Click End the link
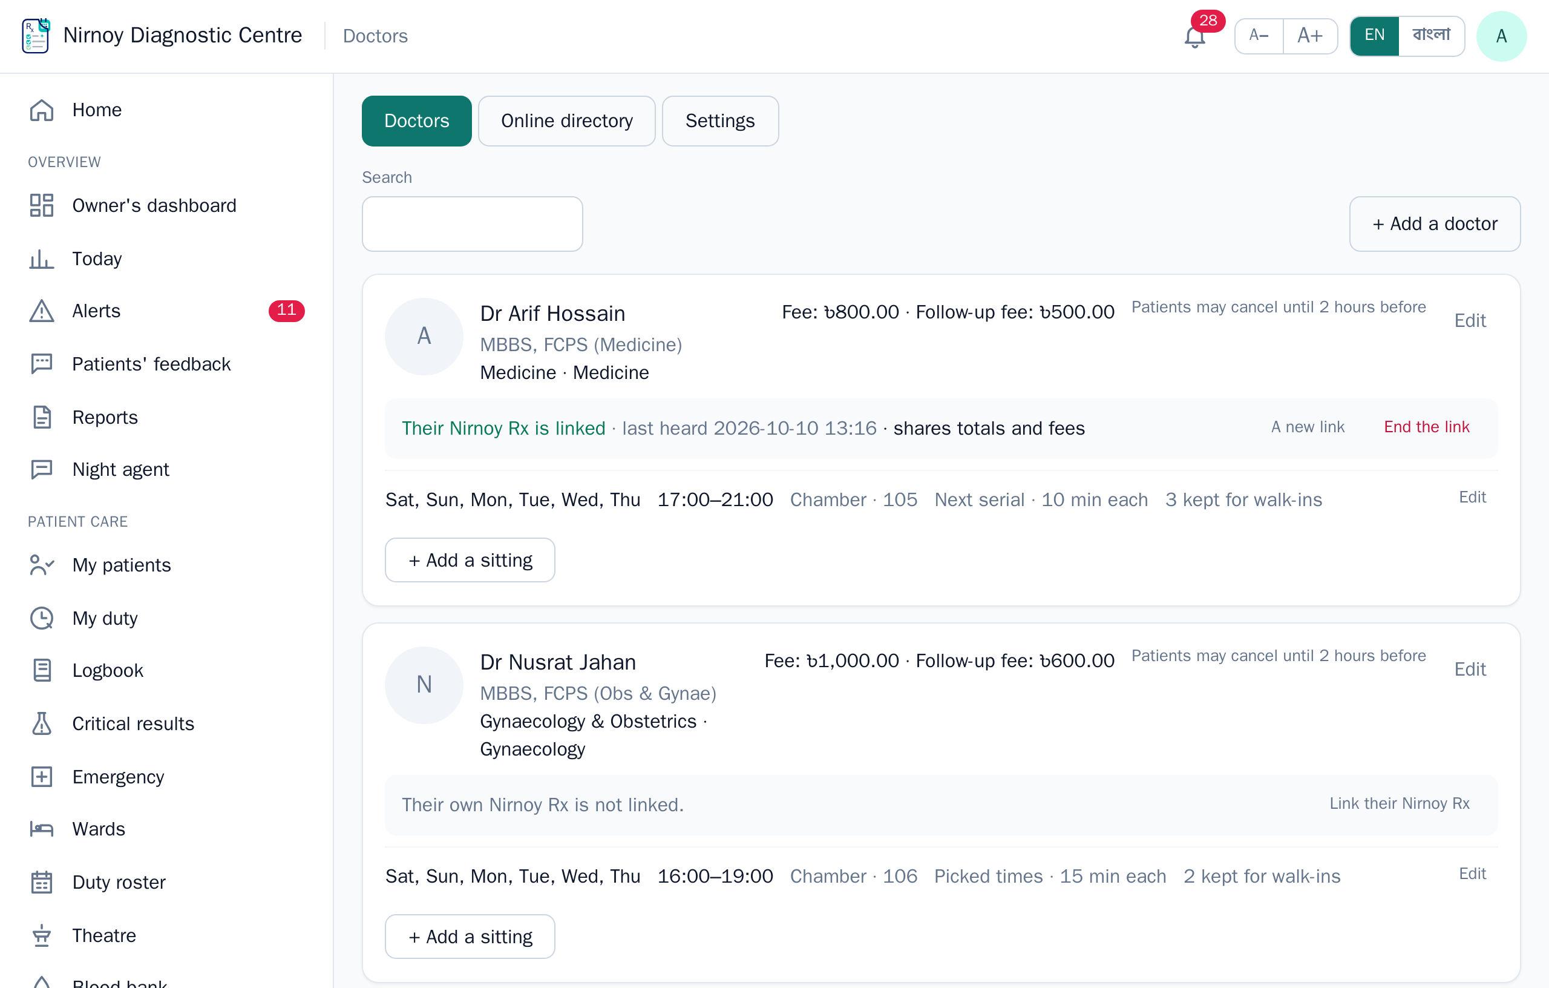The width and height of the screenshot is (1549, 988). [x=1426, y=427]
